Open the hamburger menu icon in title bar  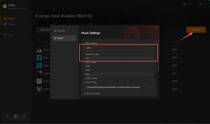pos(190,4)
